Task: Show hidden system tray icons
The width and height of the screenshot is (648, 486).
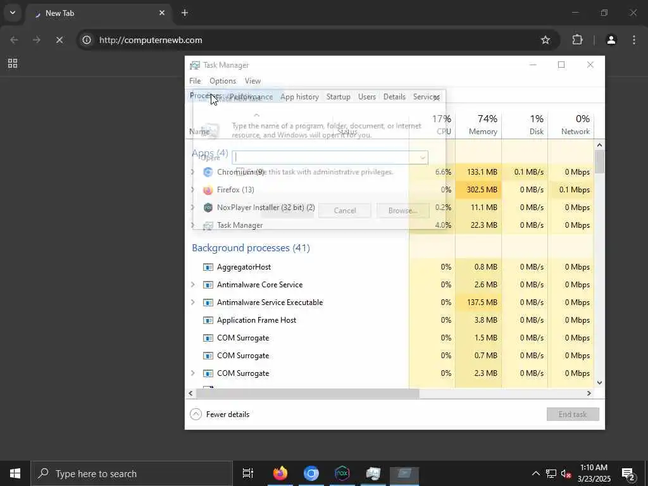Action: 535,473
